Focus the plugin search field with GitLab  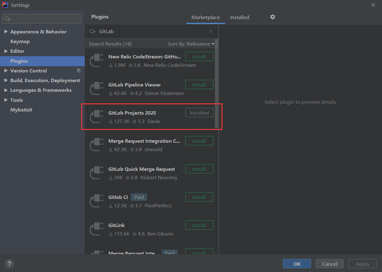[151, 32]
